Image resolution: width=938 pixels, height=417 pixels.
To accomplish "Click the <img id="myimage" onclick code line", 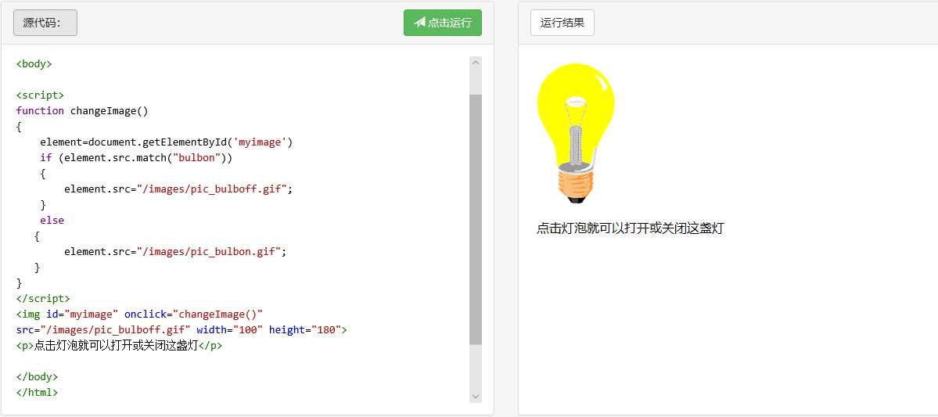I will coord(139,314).
